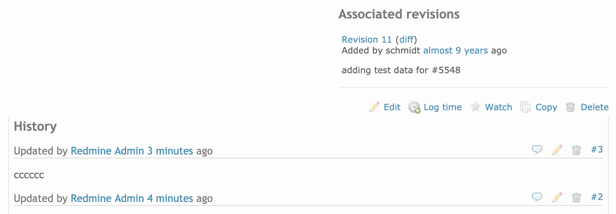The height and width of the screenshot is (214, 616).
Task: Edit note #3 with the pencil icon
Action: tap(557, 150)
